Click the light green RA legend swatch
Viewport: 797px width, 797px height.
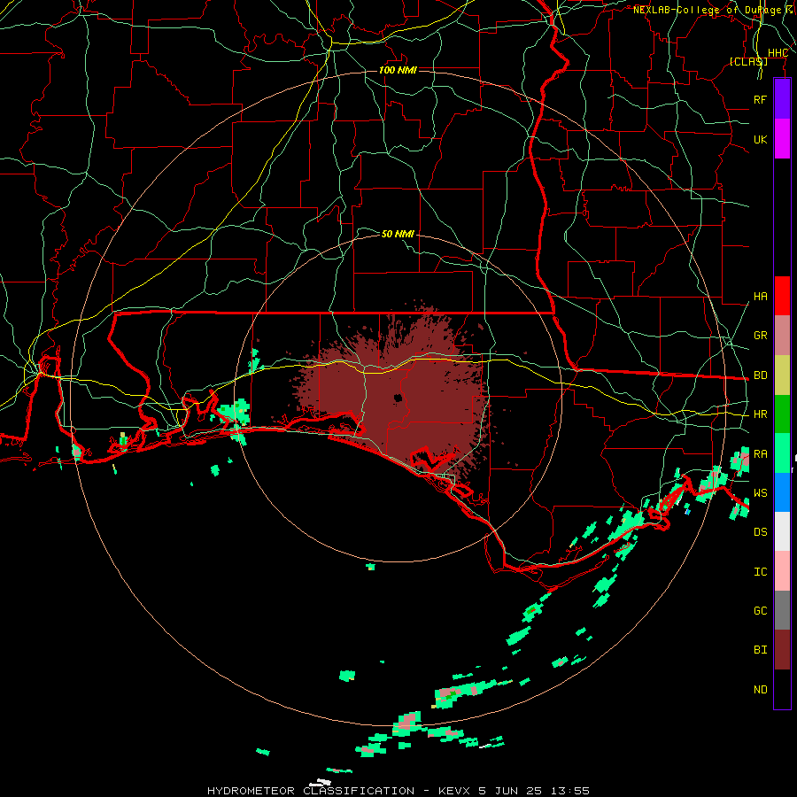pos(782,453)
